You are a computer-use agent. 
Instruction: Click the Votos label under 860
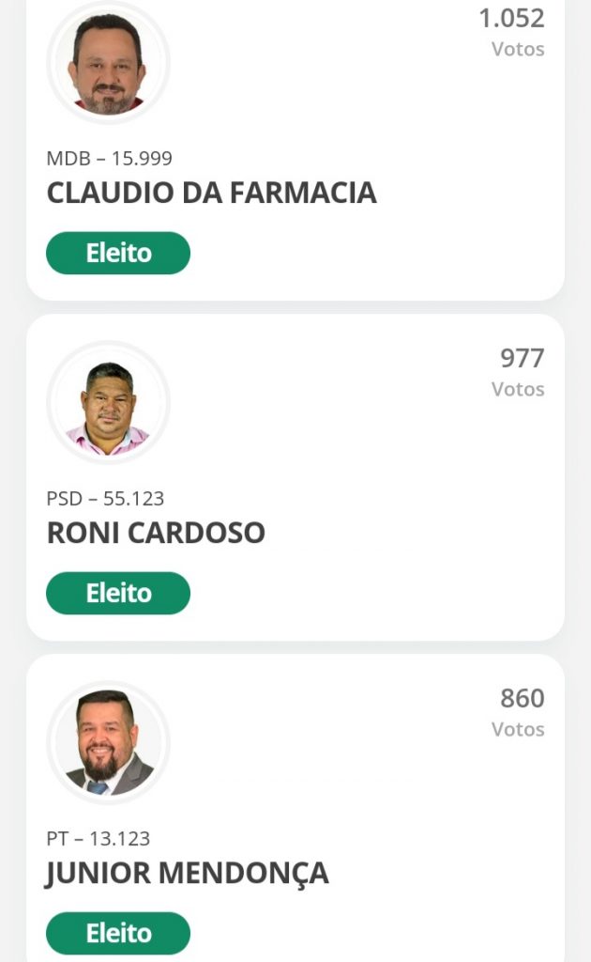(x=518, y=729)
